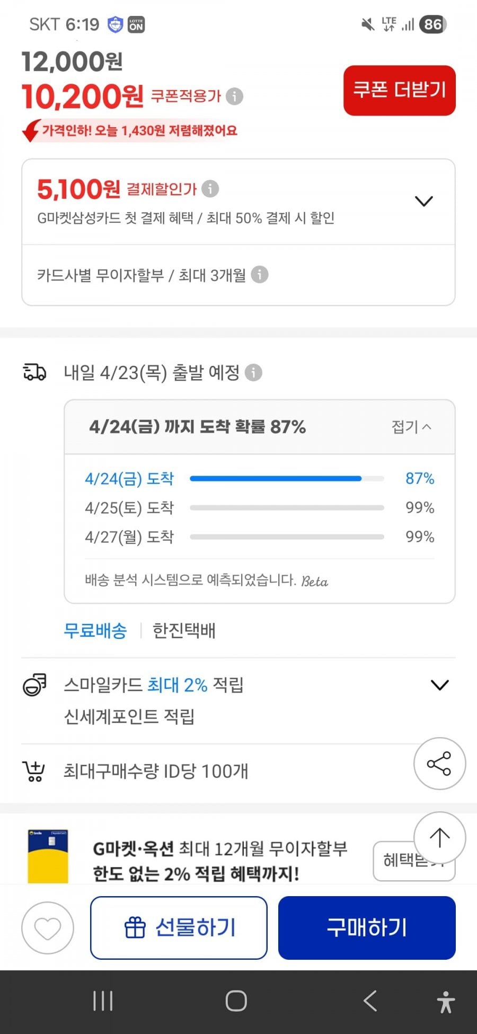
Task: Tap the scroll-to-top arrow button
Action: pyautogui.click(x=439, y=838)
